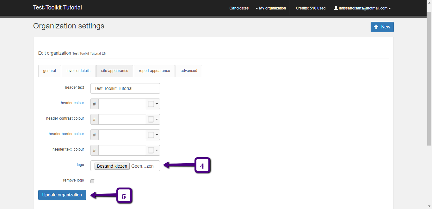Open the My organization menu
Screen dimensions: 432x209
[x=271, y=8]
